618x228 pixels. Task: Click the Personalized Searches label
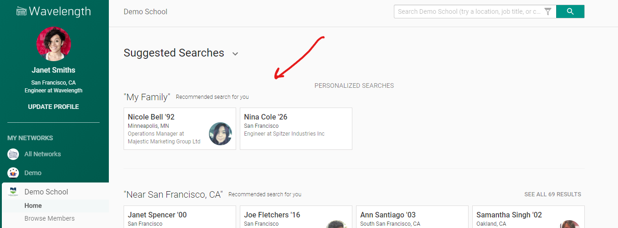[354, 85]
